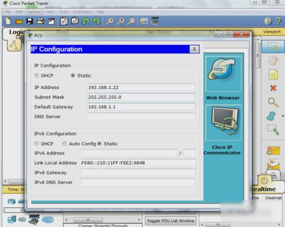Open the Extensions menu
285x227 pixels.
82,12
